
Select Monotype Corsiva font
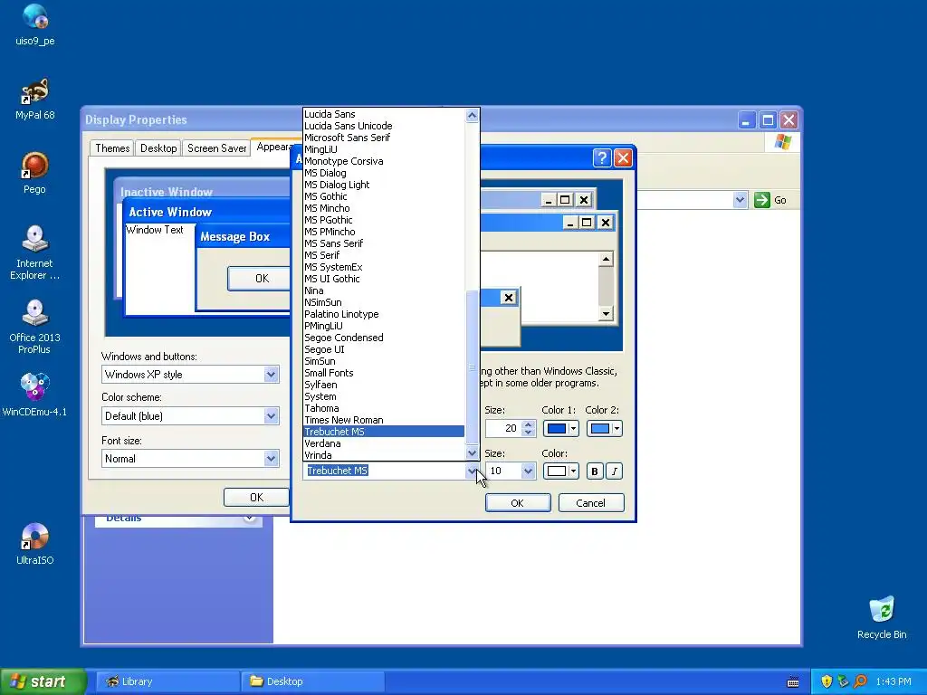(384, 161)
